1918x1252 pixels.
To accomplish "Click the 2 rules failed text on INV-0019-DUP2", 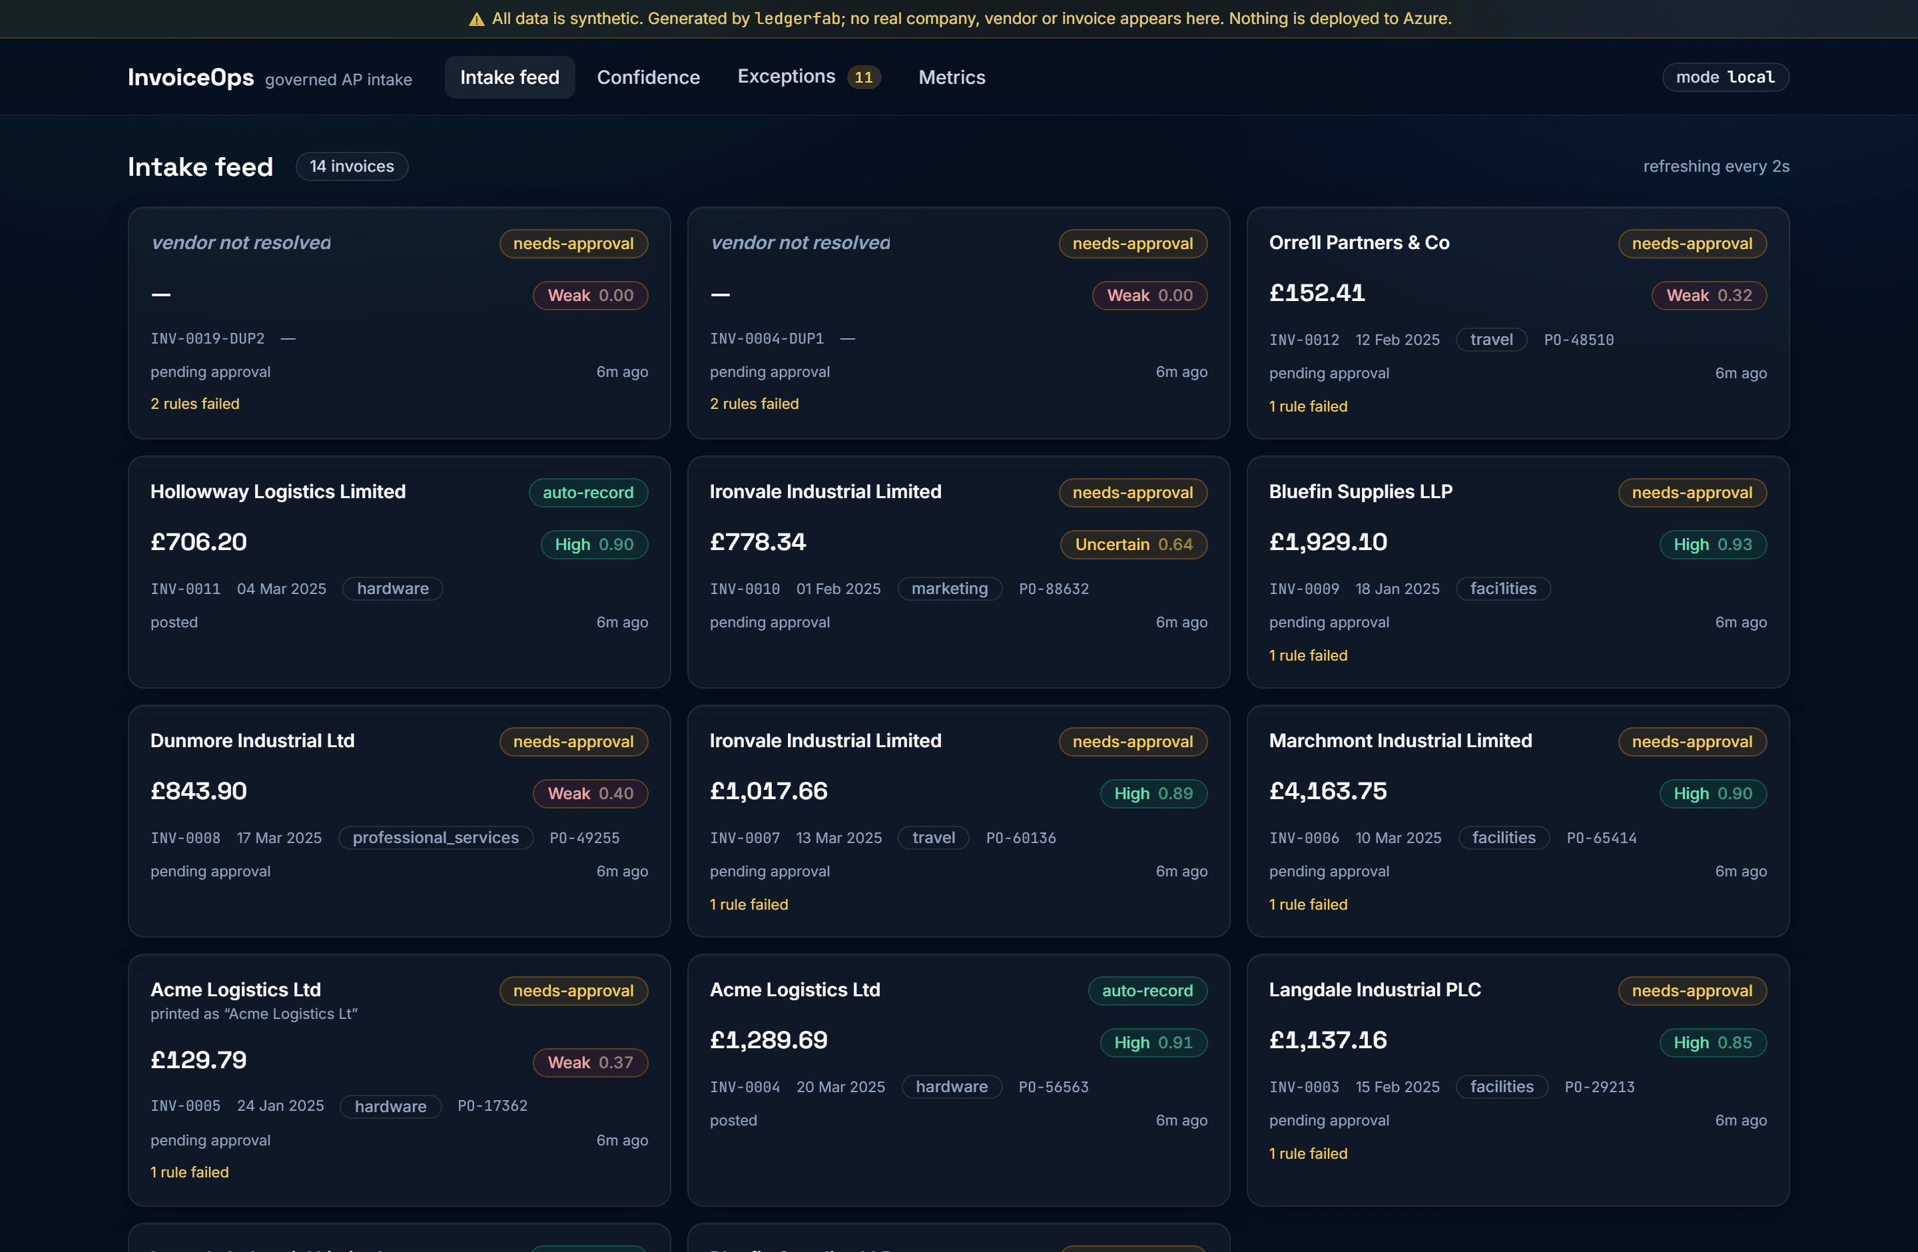I will [x=195, y=404].
